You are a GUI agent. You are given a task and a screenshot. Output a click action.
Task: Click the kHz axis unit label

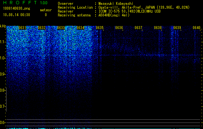click(x=3, y=26)
